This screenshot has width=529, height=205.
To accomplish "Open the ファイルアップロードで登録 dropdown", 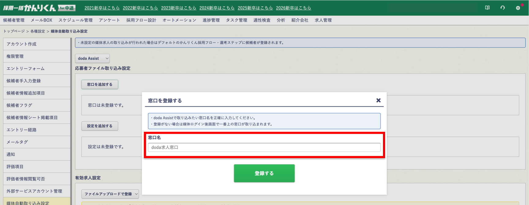I will [x=110, y=194].
